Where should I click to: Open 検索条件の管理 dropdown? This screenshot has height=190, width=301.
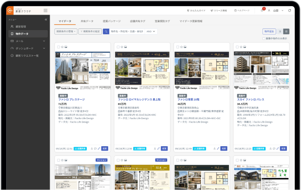tap(66, 31)
